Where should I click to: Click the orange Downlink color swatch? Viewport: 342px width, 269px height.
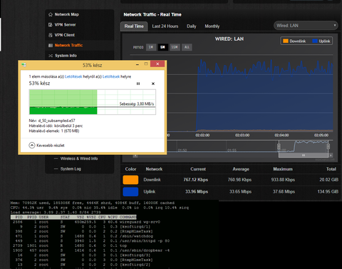tap(130, 180)
